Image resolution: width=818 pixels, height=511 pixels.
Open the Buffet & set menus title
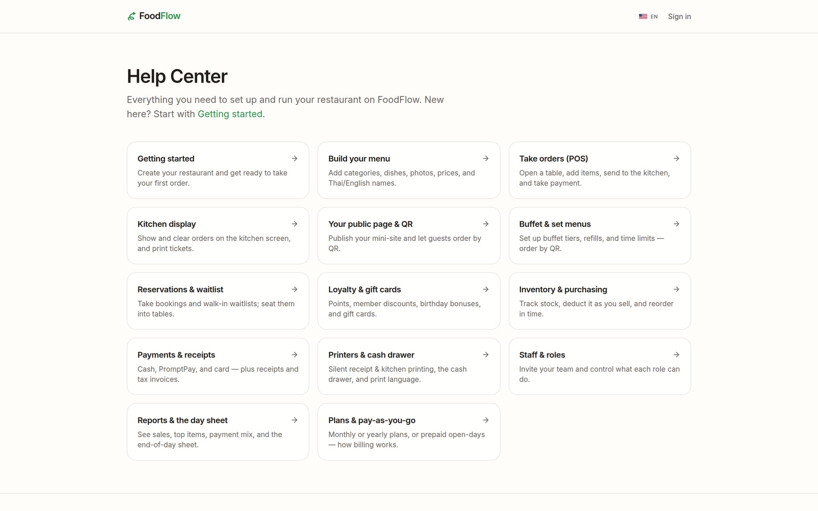point(555,224)
